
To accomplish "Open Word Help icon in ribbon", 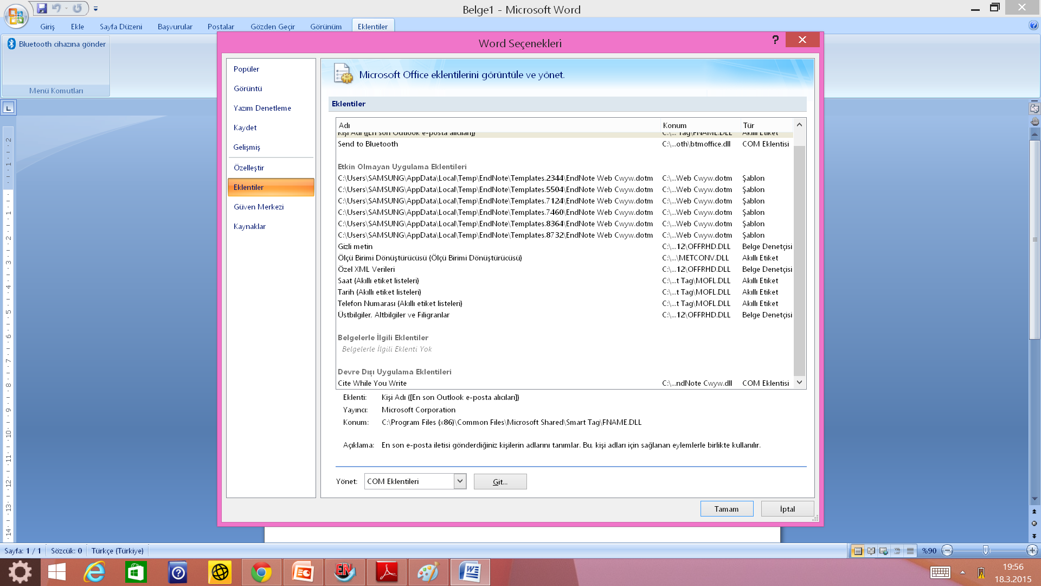I will tap(1033, 26).
